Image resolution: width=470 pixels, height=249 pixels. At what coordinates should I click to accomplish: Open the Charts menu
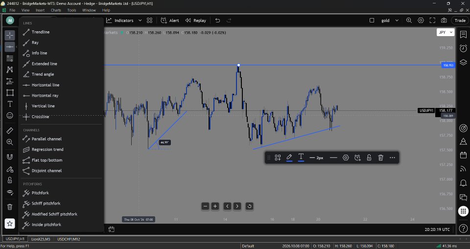coord(56,10)
